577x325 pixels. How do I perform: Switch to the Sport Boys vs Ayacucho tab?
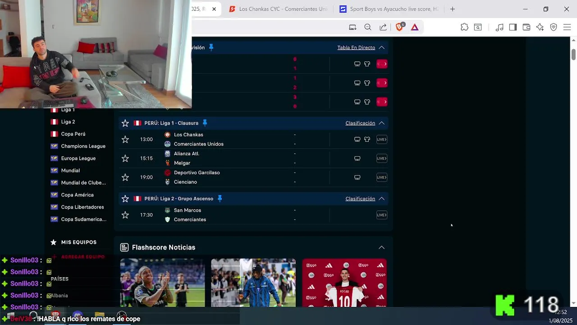coord(389,9)
